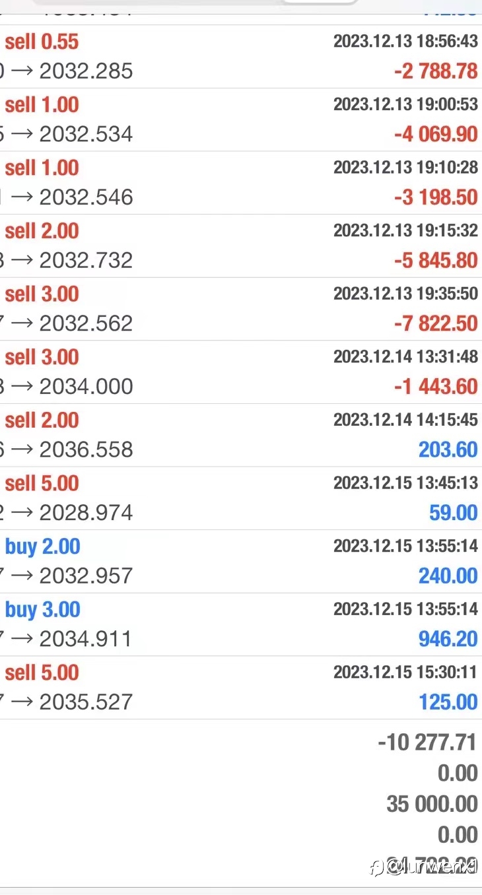The height and width of the screenshot is (895, 482).
Task: Select the profit value 240.00
Action: pos(448,576)
